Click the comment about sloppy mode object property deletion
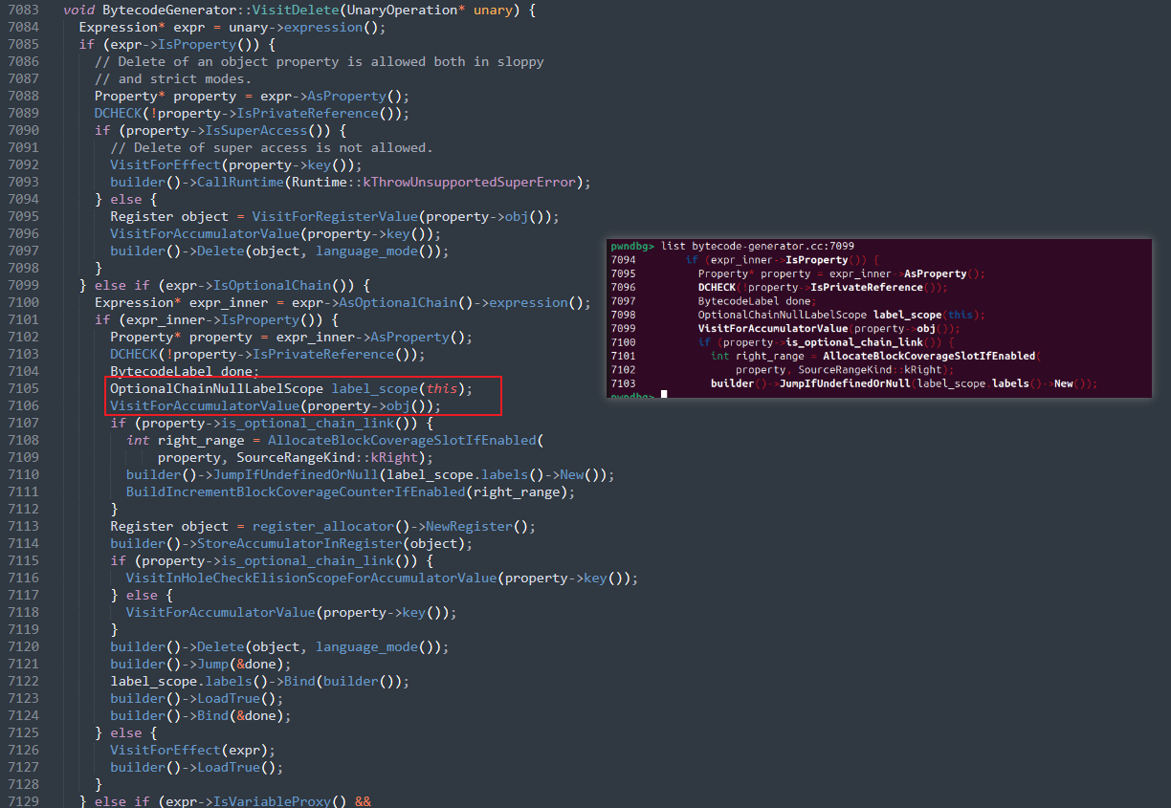Screen dimensions: 1171x808 320,61
